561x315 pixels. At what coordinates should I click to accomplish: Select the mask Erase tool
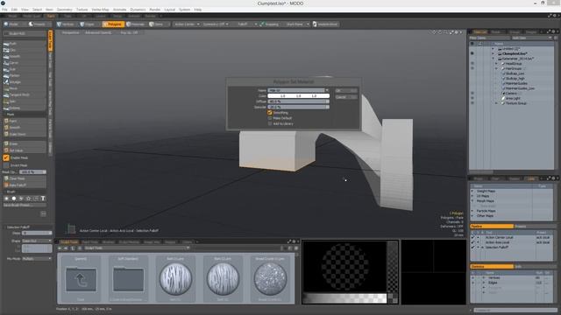[x=25, y=143]
